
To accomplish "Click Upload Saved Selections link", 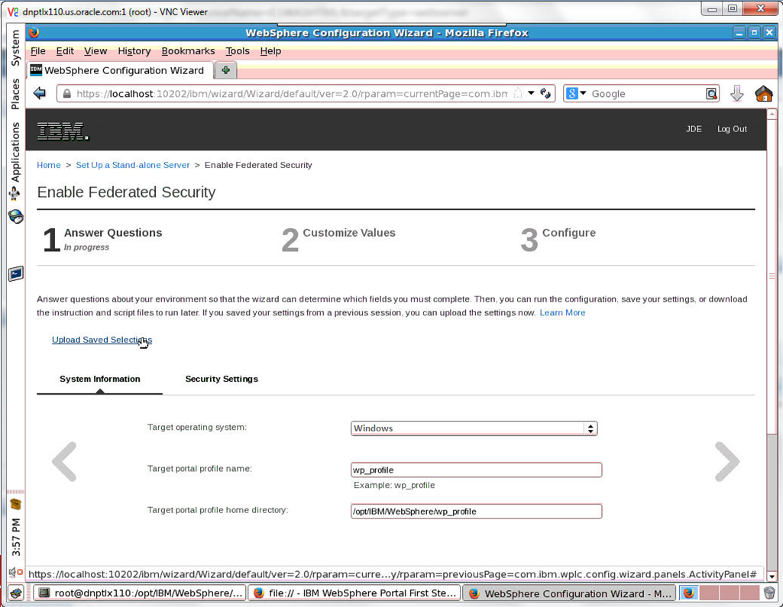I will click(x=102, y=340).
